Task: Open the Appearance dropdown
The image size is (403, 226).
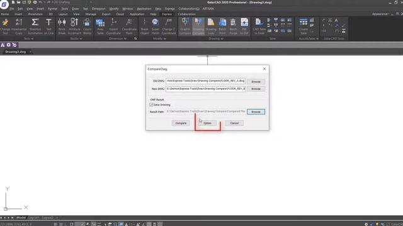Action: point(380,14)
